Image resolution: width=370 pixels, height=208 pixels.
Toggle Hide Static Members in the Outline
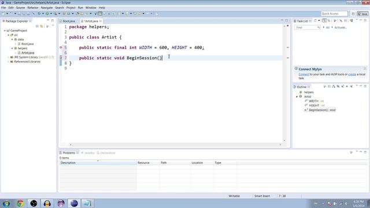[343, 87]
